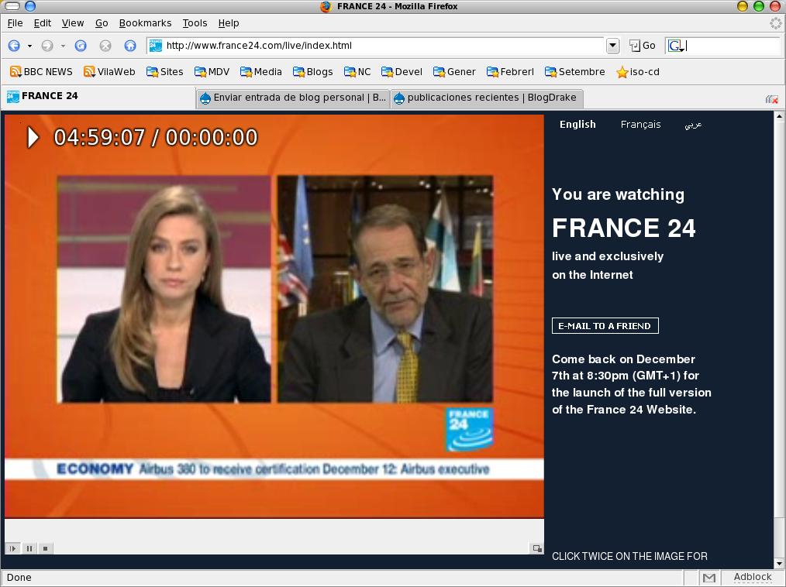Viewport: 786px width, 587px height.
Task: Switch to the Enviar entrada de blog personal tab
Action: click(293, 98)
